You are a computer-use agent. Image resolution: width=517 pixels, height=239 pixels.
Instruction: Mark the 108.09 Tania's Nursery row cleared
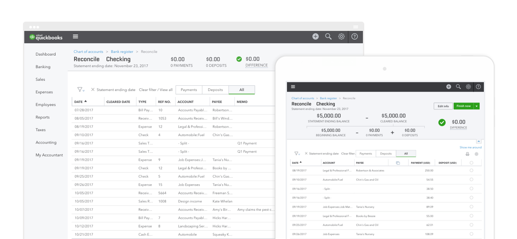coord(471,234)
